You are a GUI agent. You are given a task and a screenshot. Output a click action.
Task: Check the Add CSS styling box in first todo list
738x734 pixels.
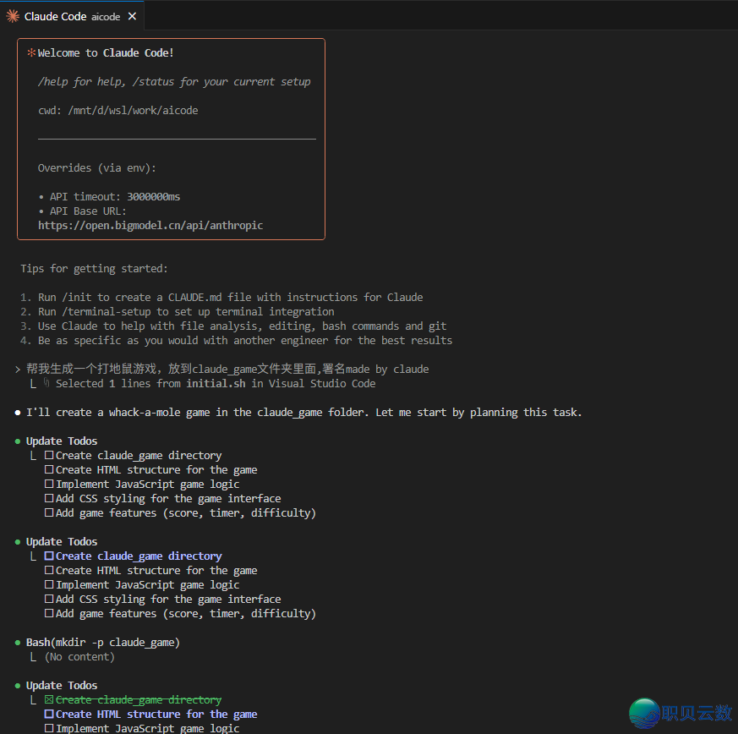(x=49, y=499)
